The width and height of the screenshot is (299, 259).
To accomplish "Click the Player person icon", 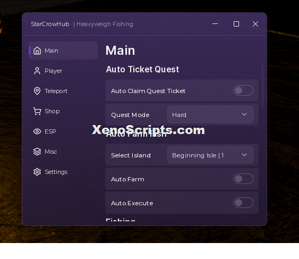I will (x=37, y=71).
